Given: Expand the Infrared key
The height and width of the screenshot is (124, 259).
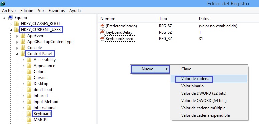Looking at the screenshot, I should (24, 96).
